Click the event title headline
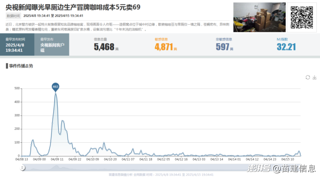Screen dimensions: 320x178 point(73,7)
